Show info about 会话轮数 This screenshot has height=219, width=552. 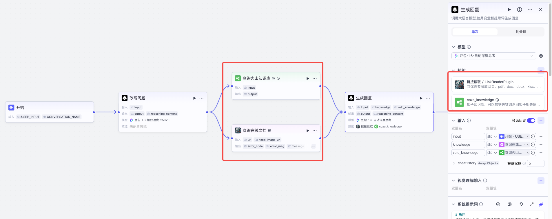524,163
